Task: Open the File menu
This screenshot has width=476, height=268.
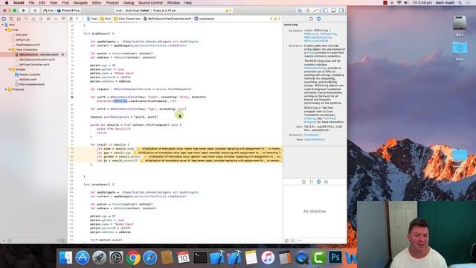Action: click(31, 3)
